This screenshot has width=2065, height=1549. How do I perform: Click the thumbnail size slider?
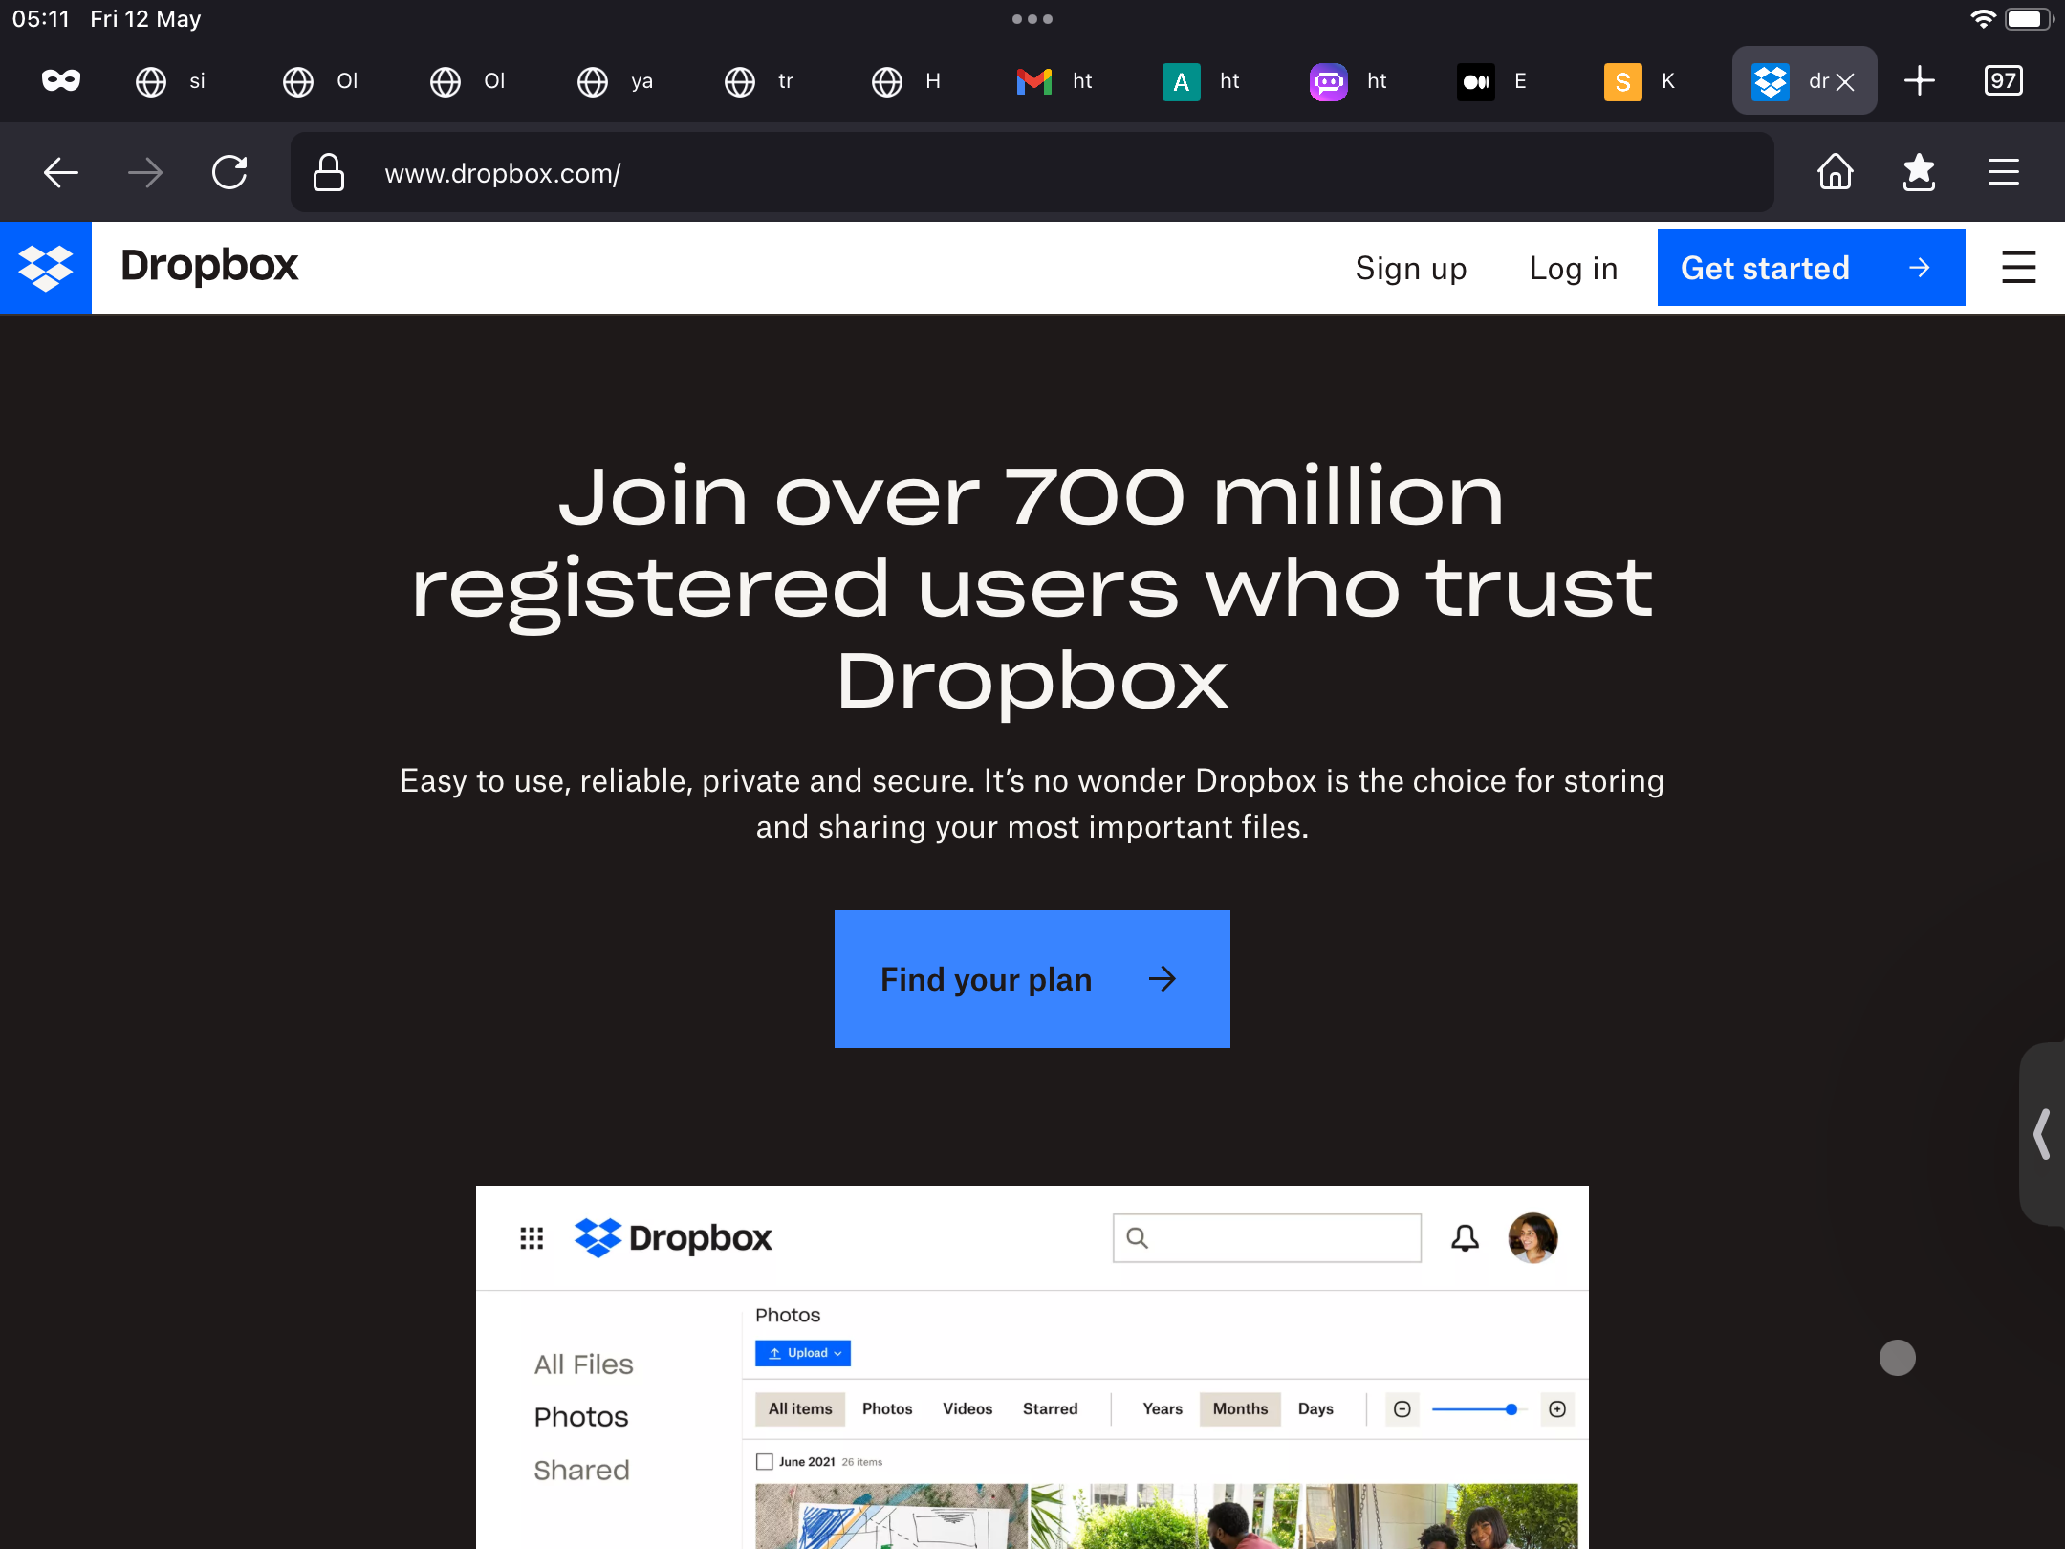click(1479, 1409)
